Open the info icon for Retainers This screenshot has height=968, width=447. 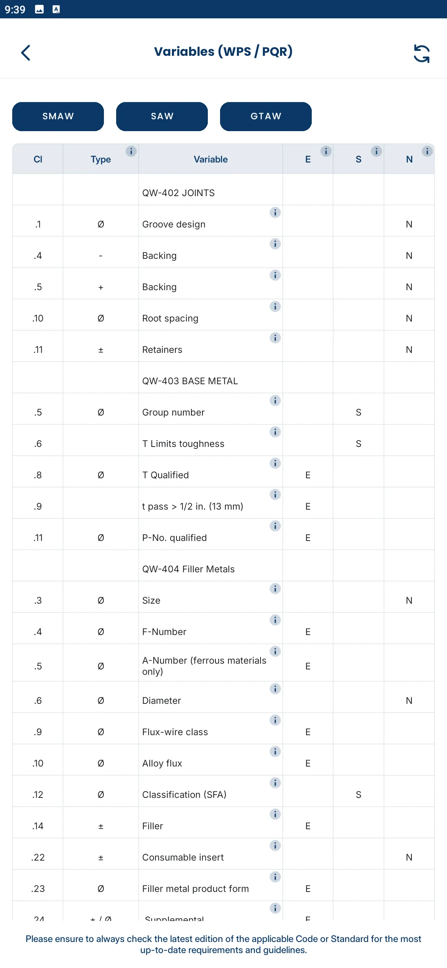point(275,338)
